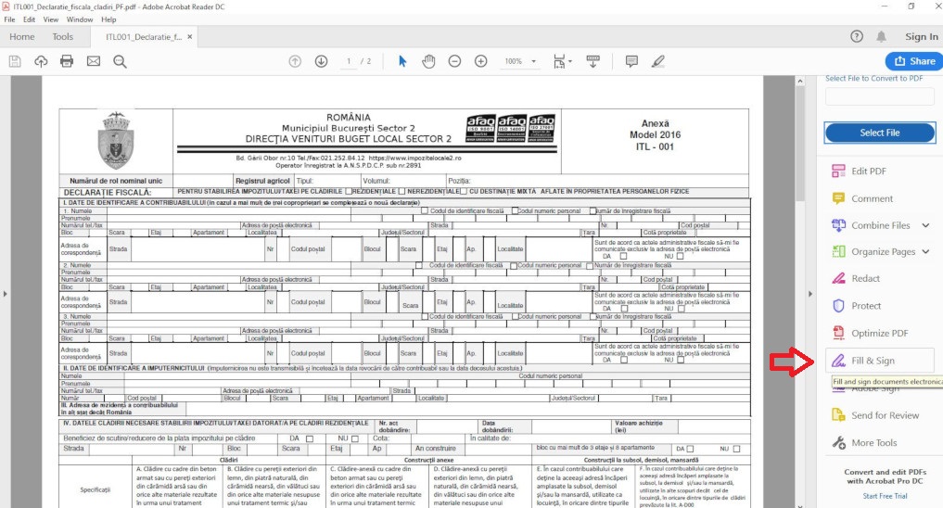Click the scroll up arrow of document
The width and height of the screenshot is (943, 508).
pos(800,81)
